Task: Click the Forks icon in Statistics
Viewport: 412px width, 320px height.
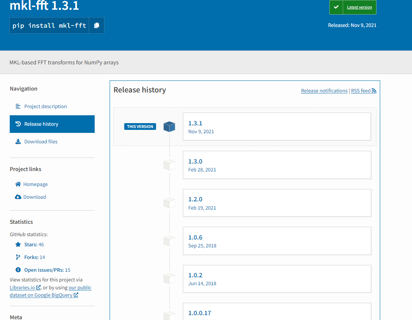Action: (18, 257)
